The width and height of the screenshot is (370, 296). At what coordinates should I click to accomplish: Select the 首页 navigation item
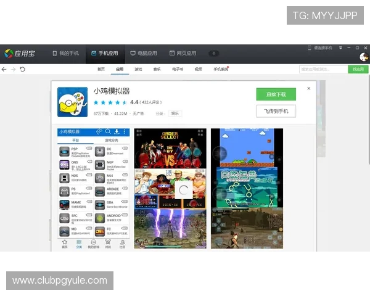pyautogui.click(x=101, y=69)
